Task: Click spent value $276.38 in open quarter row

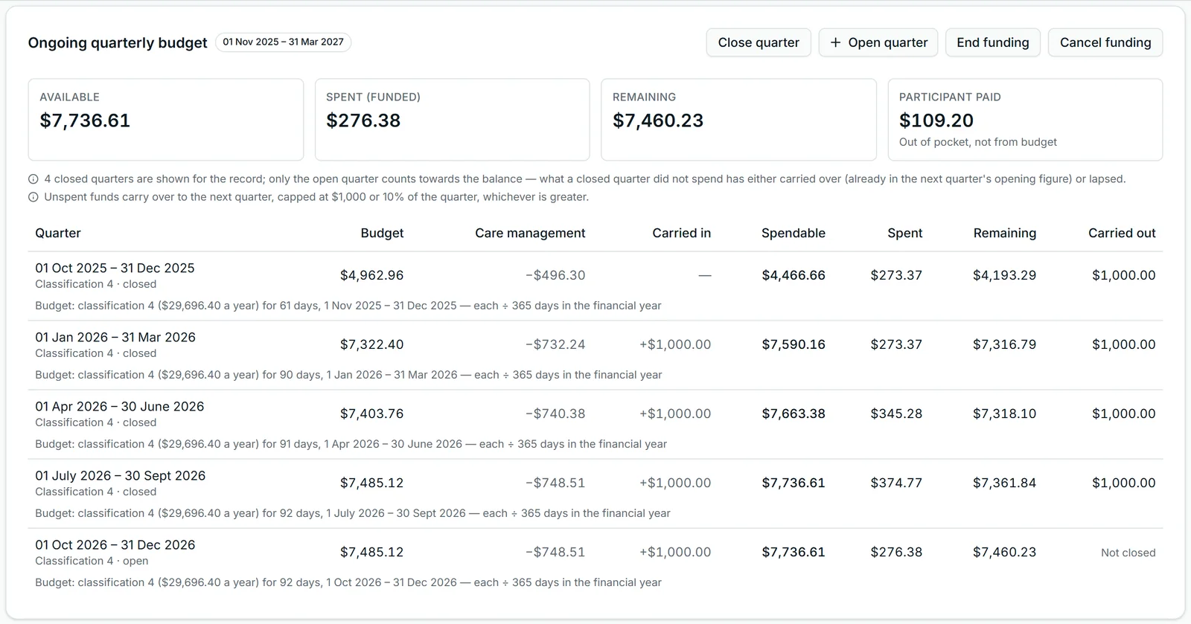Action: tap(896, 552)
